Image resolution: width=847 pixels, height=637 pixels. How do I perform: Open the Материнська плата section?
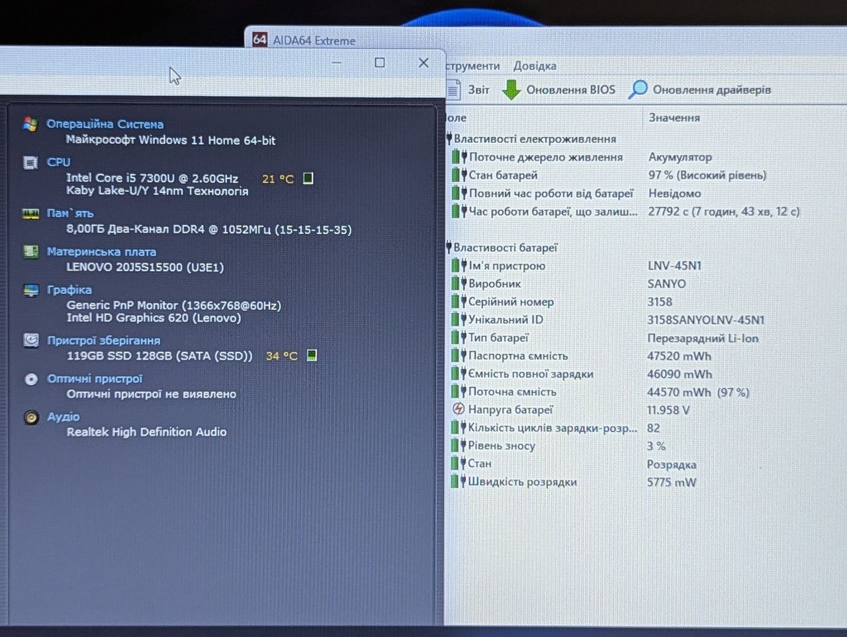click(x=101, y=251)
